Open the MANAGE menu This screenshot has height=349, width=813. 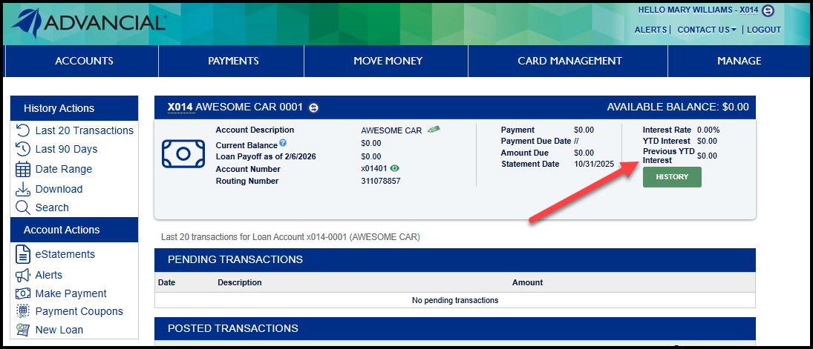tap(739, 61)
